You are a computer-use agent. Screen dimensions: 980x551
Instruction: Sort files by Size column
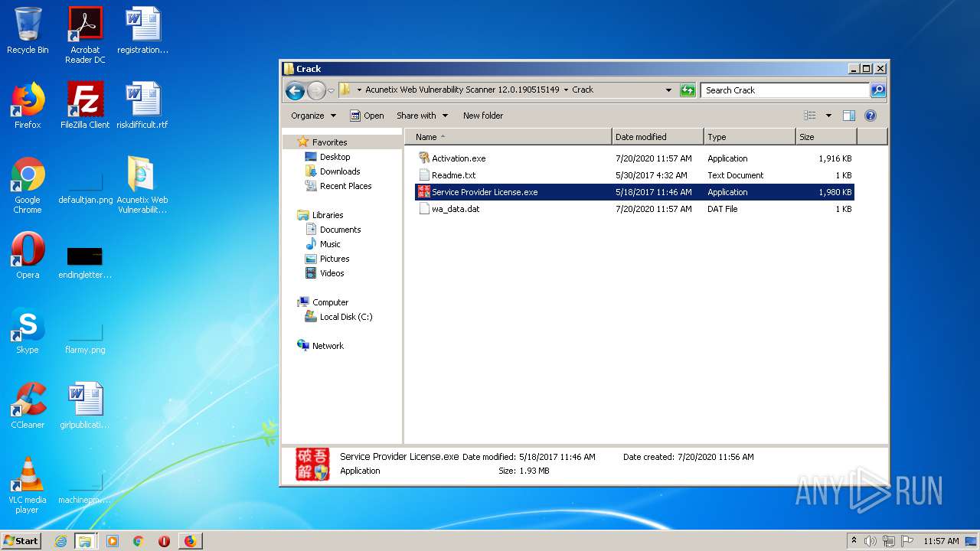tap(826, 137)
